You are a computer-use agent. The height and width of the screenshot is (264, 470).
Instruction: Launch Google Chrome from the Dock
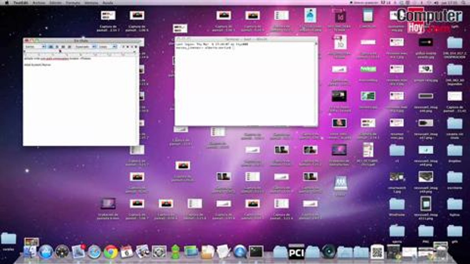[111, 252]
